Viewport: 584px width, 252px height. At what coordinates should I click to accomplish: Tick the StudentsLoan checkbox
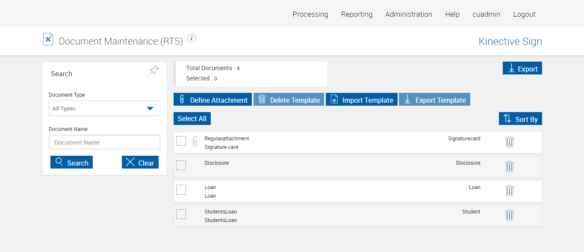[181, 214]
